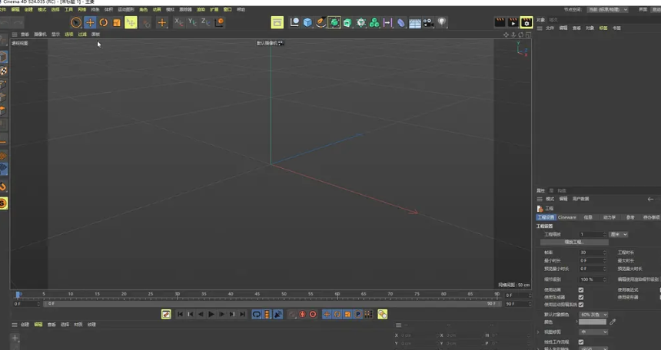Select the Move tool in the top toolbar
This screenshot has height=350, width=661.
[90, 23]
